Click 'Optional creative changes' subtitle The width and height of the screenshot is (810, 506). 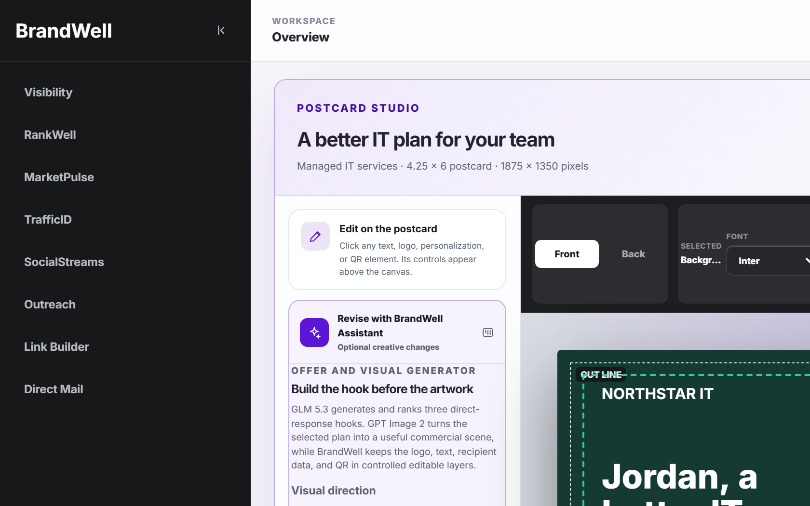coord(388,347)
